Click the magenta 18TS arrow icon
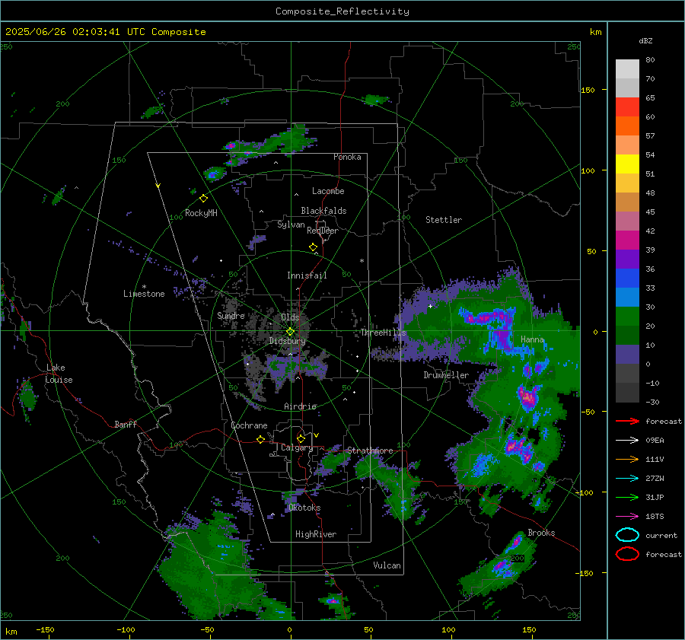The image size is (685, 640). [x=627, y=517]
